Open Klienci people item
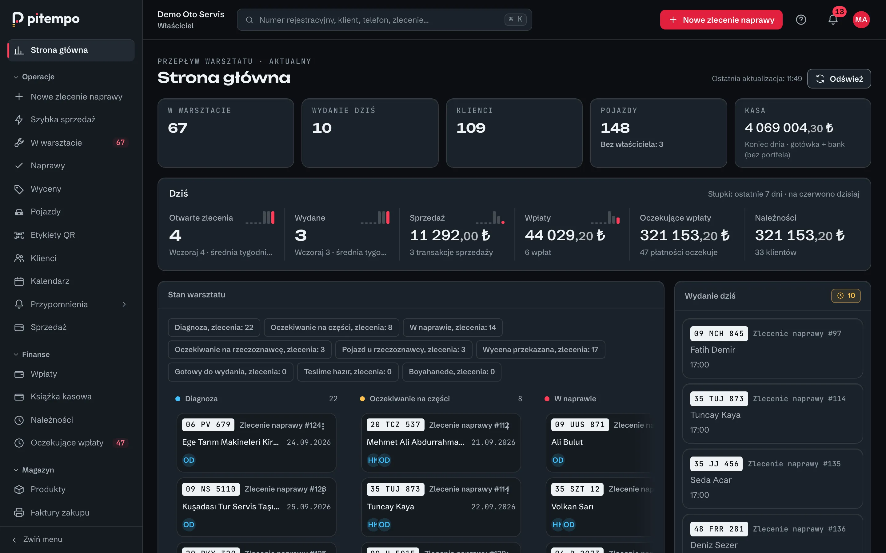The width and height of the screenshot is (886, 553). 71,258
